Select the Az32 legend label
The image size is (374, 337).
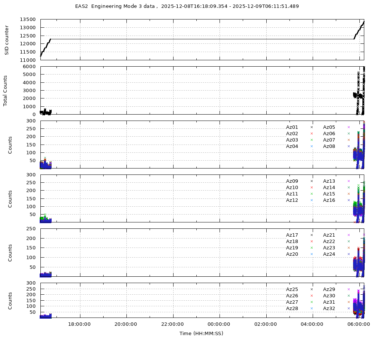click(x=329, y=309)
